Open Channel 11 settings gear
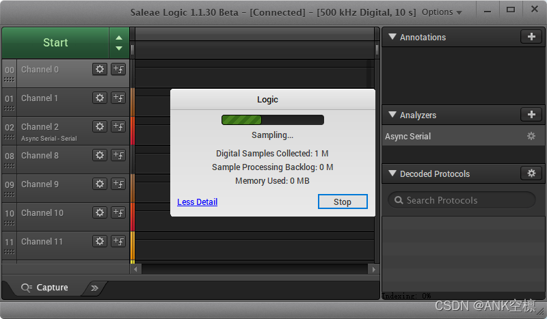Screen dimensions: 547x319 [x=100, y=241]
